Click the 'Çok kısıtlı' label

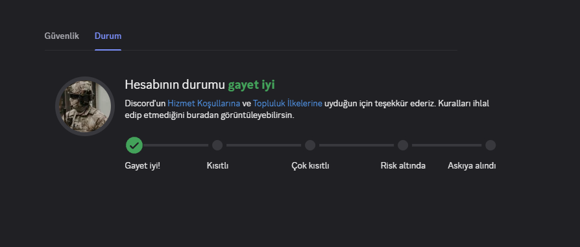coord(310,166)
